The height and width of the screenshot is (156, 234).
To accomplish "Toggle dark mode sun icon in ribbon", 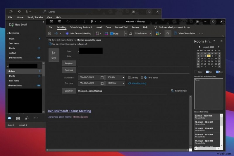I will [167, 33].
